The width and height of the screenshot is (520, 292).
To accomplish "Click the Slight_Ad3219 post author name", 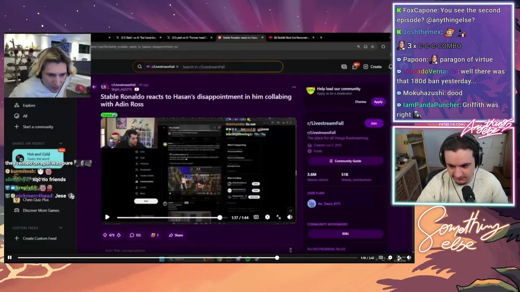I will pyautogui.click(x=122, y=89).
